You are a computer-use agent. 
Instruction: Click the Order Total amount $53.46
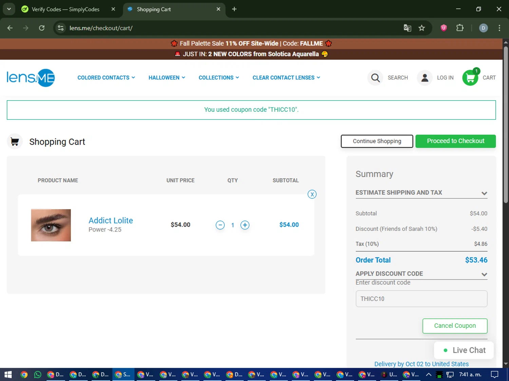(476, 260)
